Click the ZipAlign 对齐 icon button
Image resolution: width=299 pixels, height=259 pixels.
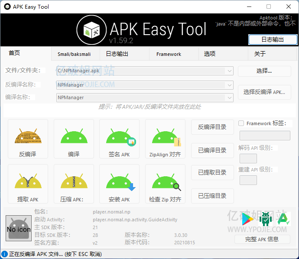[166, 139]
